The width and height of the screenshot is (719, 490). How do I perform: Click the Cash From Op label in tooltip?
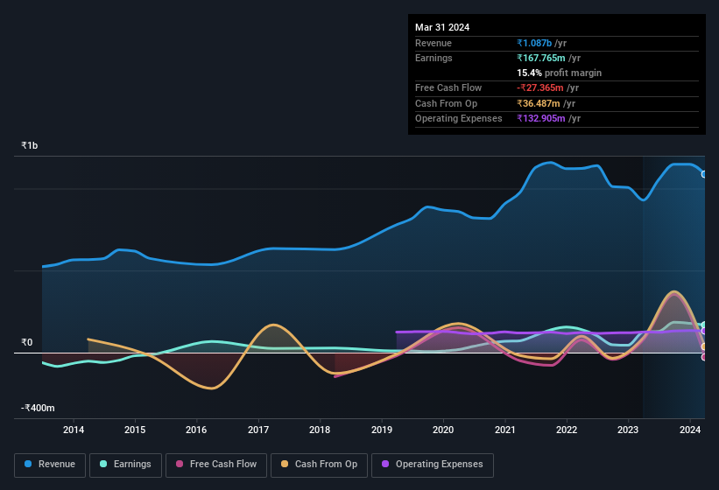pos(446,103)
